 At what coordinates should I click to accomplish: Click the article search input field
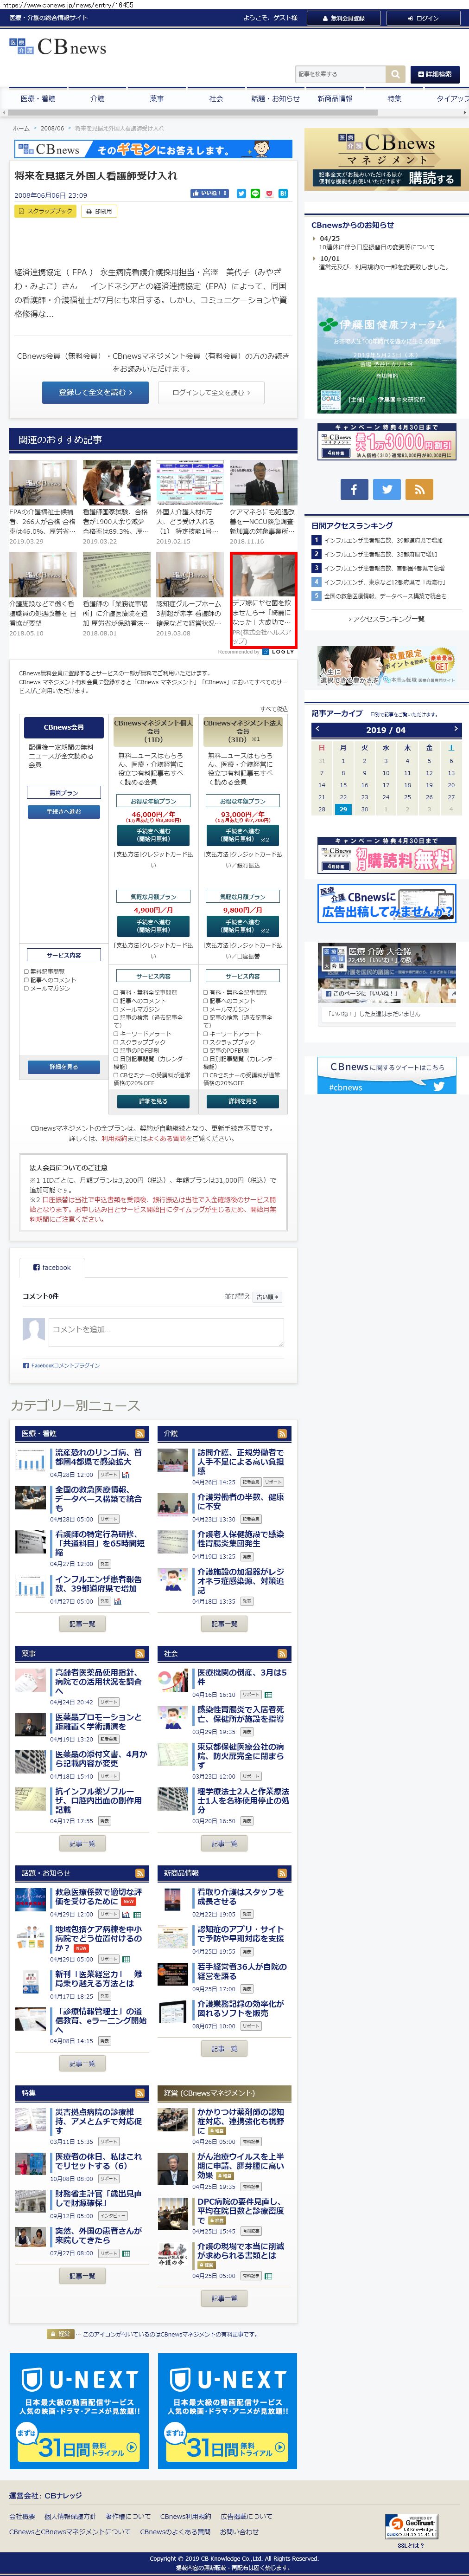pos(340,74)
